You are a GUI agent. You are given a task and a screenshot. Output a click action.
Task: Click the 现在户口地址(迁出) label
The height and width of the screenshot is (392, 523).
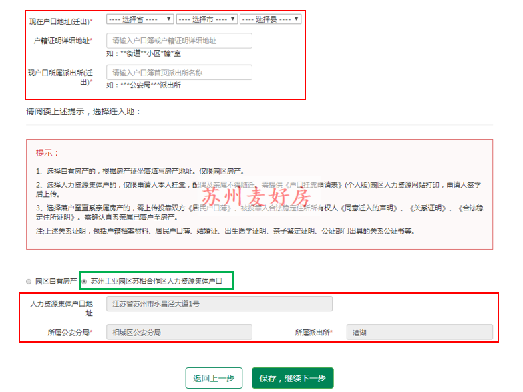pyautogui.click(x=61, y=21)
